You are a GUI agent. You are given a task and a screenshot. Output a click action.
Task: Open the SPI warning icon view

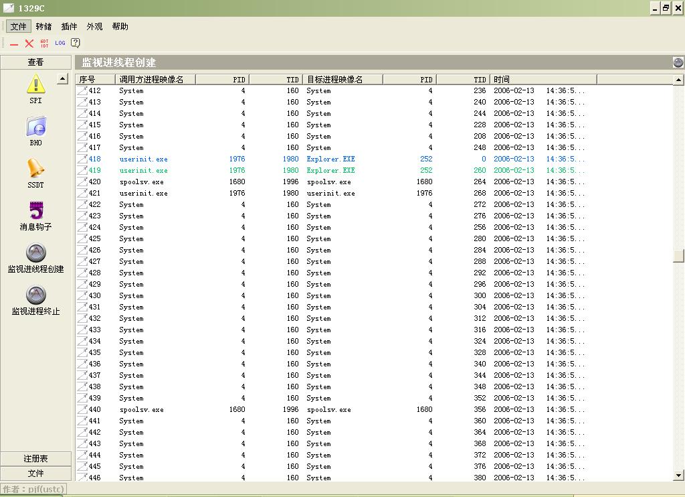[35, 84]
